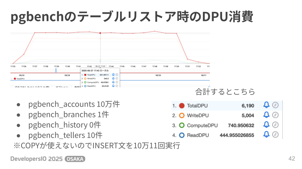
Task: Click the alarm bell for WriteDPU 5,004
Action: [266, 115]
